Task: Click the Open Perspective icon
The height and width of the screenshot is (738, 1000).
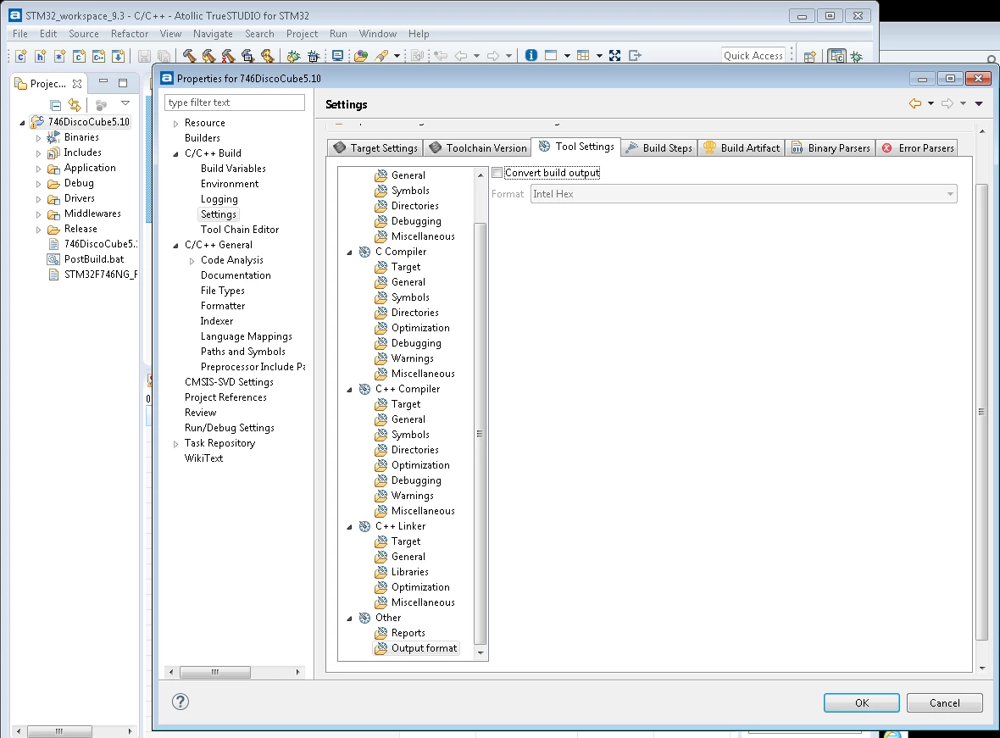Action: tap(810, 56)
